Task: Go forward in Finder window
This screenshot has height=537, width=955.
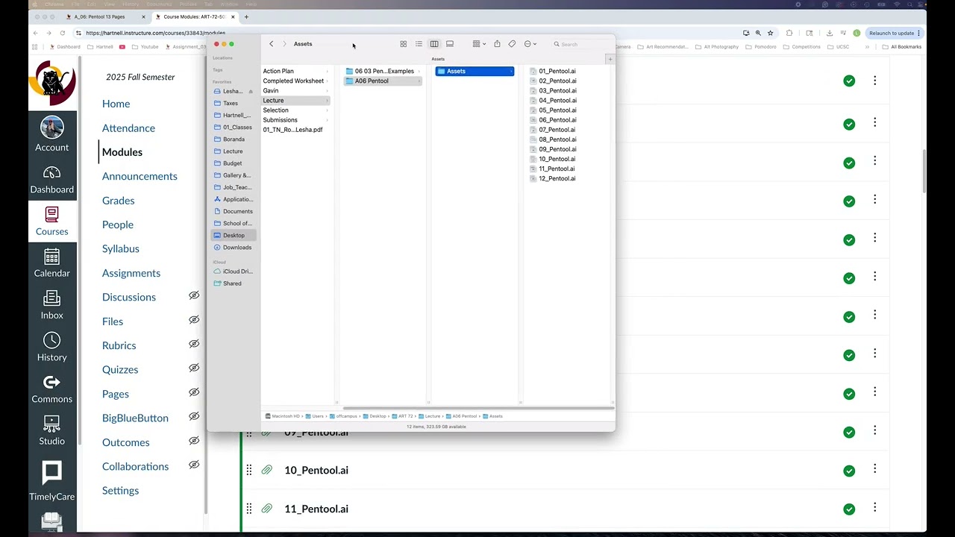Action: (284, 44)
